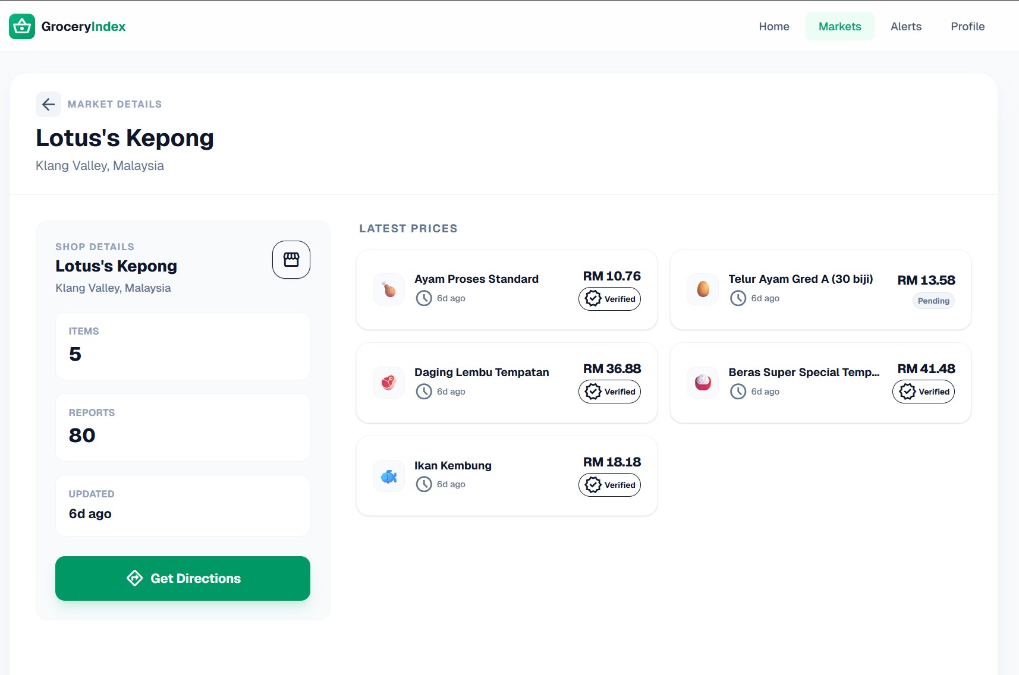
Task: Click the egg icon for Telur Ayam
Action: pos(703,289)
